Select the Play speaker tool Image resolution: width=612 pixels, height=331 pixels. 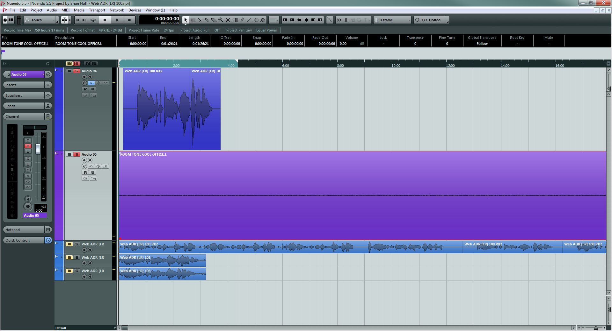(256, 20)
